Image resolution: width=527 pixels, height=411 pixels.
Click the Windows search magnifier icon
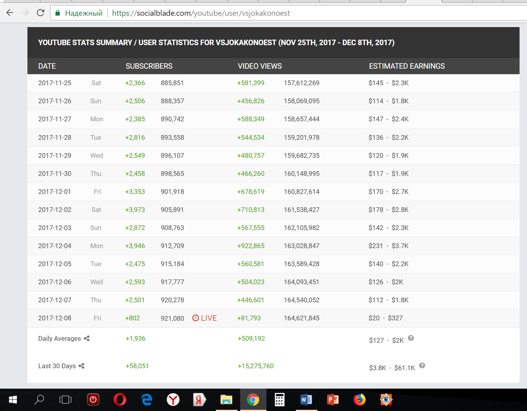pos(39,400)
